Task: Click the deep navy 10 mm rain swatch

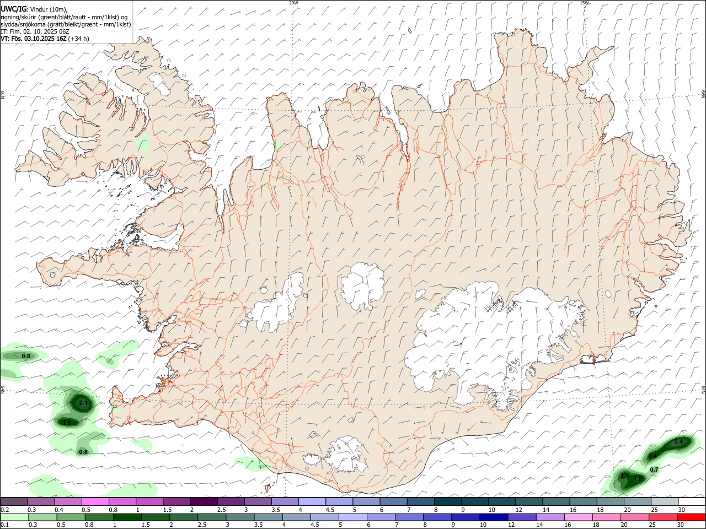Action: (494, 517)
